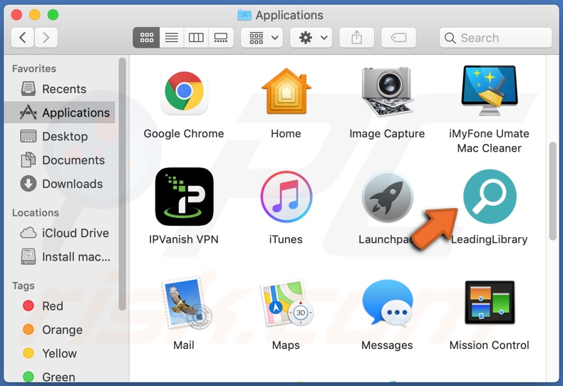Open the gear action menu
Image resolution: width=563 pixels, height=386 pixels.
click(x=311, y=37)
